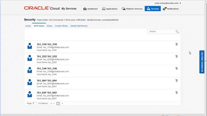
Task: Click the Page number input field
Action: 34,103
